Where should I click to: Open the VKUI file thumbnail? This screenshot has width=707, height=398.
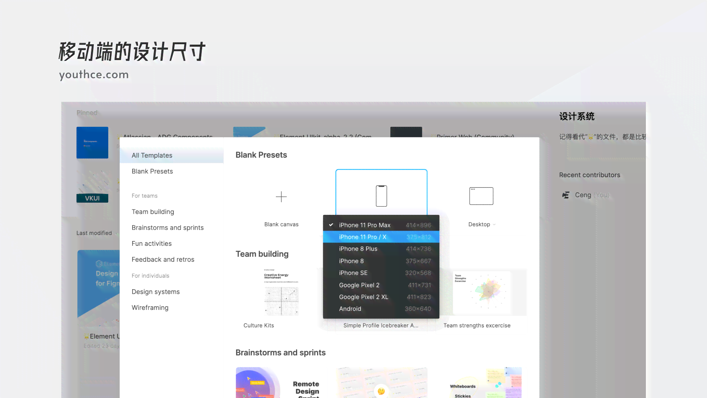point(92,186)
